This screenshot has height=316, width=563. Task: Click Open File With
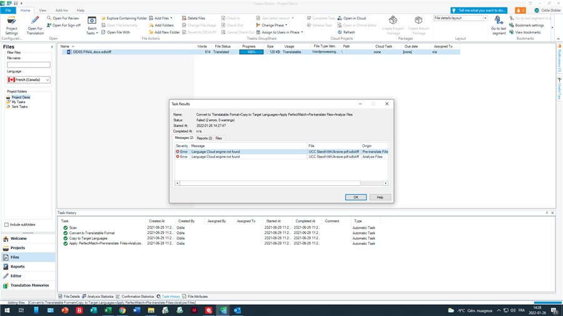click(116, 32)
